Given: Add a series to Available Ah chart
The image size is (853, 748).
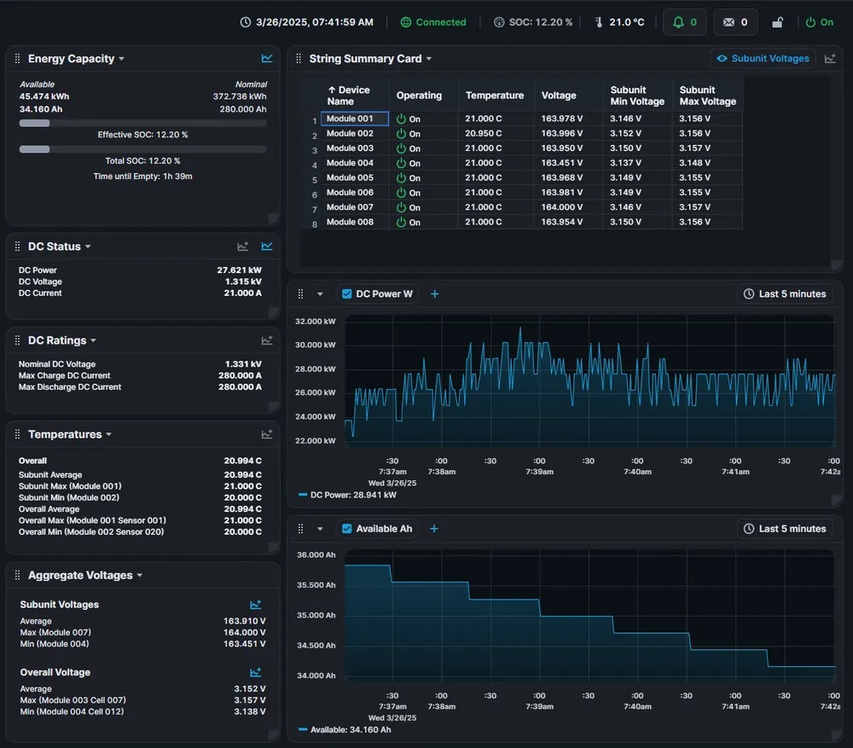Looking at the screenshot, I should click(x=434, y=529).
